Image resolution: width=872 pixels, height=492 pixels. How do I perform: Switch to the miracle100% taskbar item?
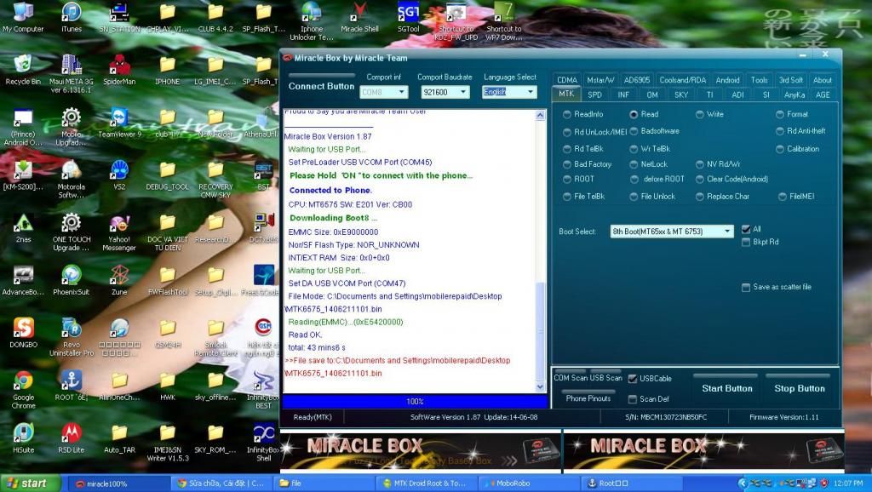[118, 483]
